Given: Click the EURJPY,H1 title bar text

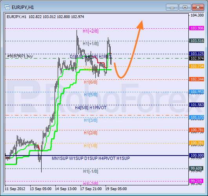Looking at the screenshot, I should click(x=23, y=7).
